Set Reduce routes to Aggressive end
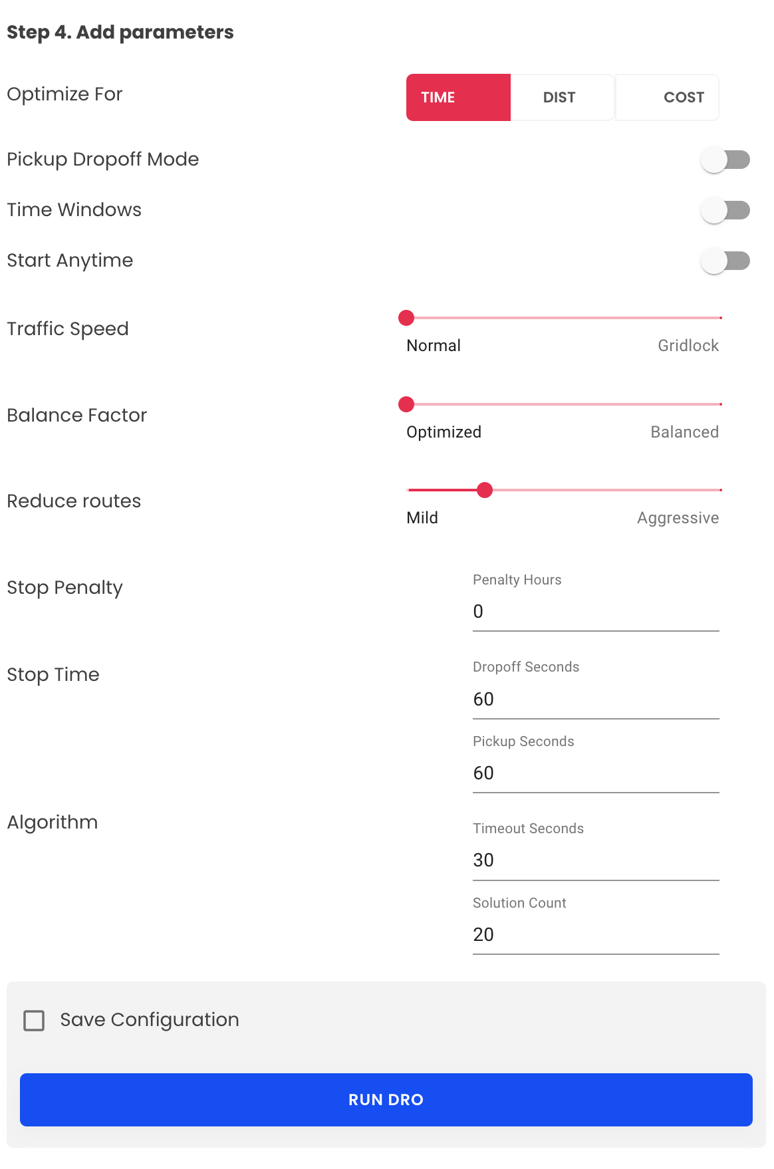The width and height of the screenshot is (774, 1169). 720,490
